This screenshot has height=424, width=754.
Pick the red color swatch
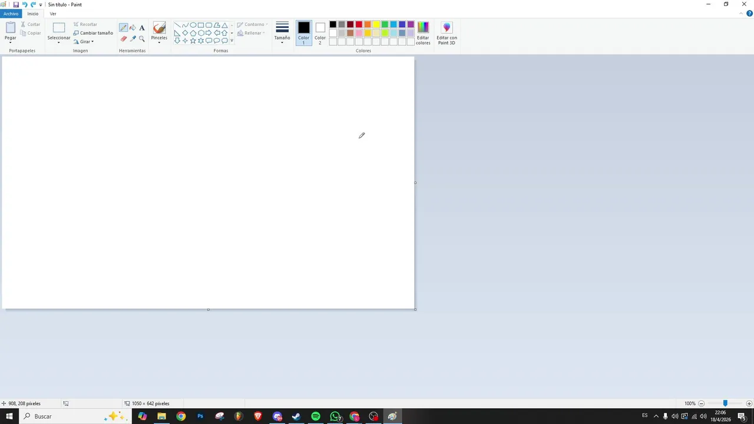point(359,24)
